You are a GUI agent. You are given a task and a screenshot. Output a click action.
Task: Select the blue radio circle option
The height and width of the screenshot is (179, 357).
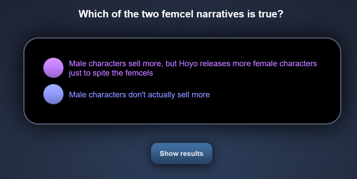(53, 94)
